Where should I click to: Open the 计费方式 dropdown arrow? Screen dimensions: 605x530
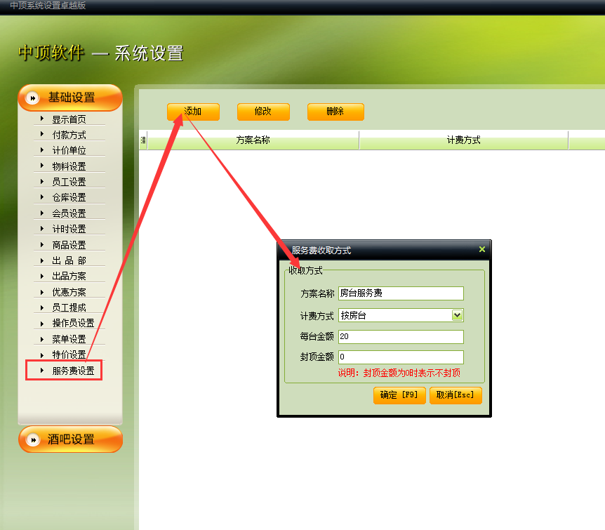pos(457,315)
